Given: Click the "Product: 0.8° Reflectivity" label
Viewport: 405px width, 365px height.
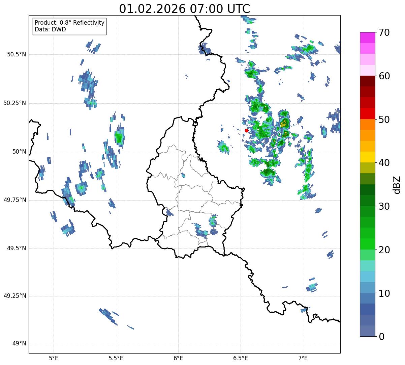Looking at the screenshot, I should [x=70, y=23].
